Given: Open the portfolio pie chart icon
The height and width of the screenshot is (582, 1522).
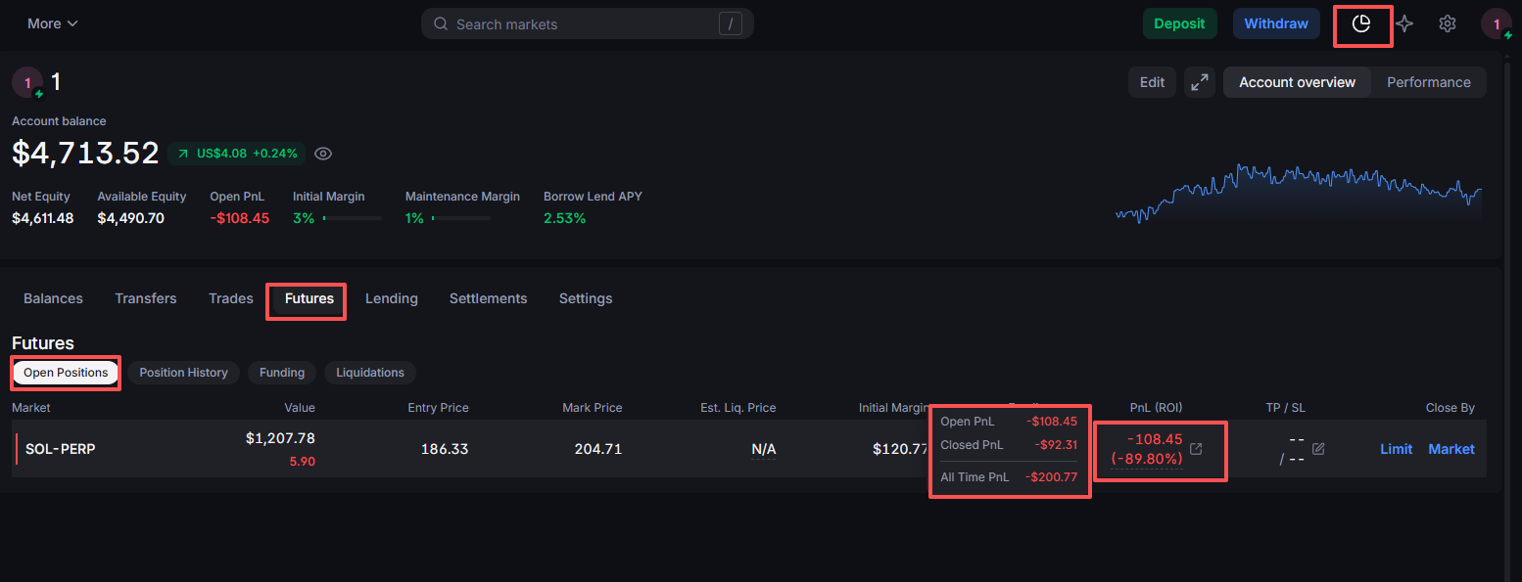Looking at the screenshot, I should (x=1361, y=24).
